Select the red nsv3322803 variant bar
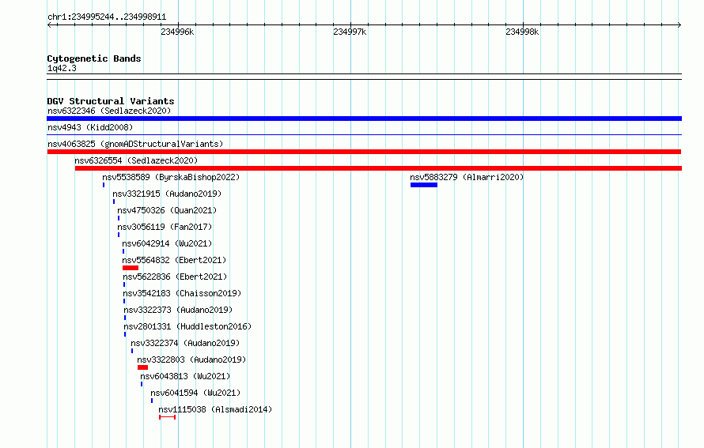This screenshot has width=704, height=448. coord(142,367)
